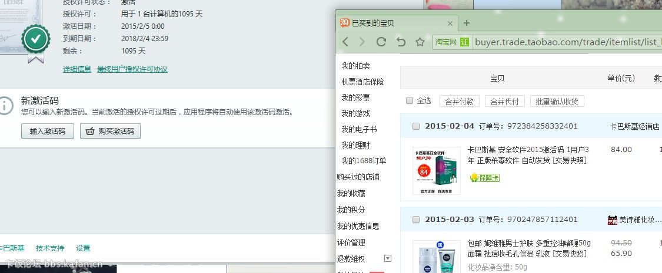This screenshot has width=662, height=273.
Task: Click the 65.90 discounted price
Action: [621, 254]
